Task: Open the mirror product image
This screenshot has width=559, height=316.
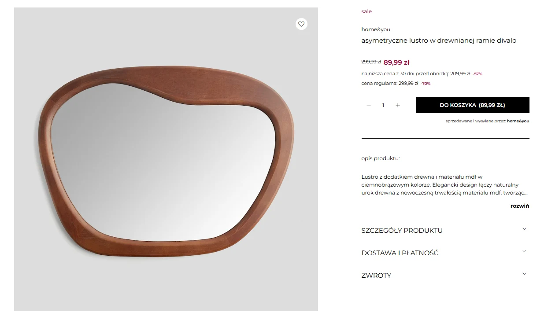Action: [x=166, y=159]
